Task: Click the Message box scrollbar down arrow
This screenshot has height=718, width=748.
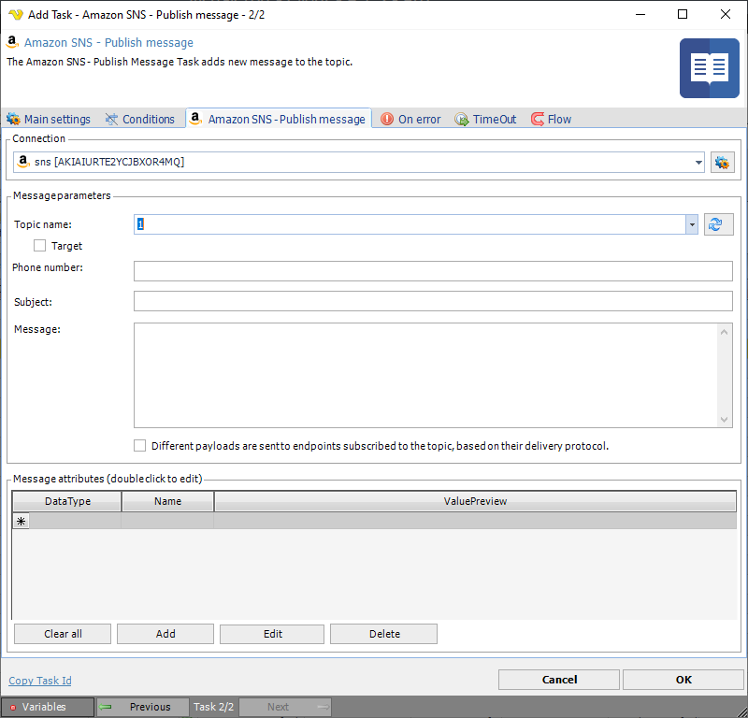Action: (725, 421)
